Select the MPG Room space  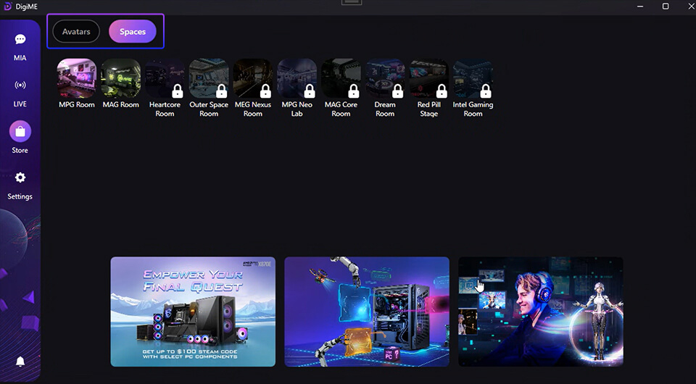[x=77, y=78]
